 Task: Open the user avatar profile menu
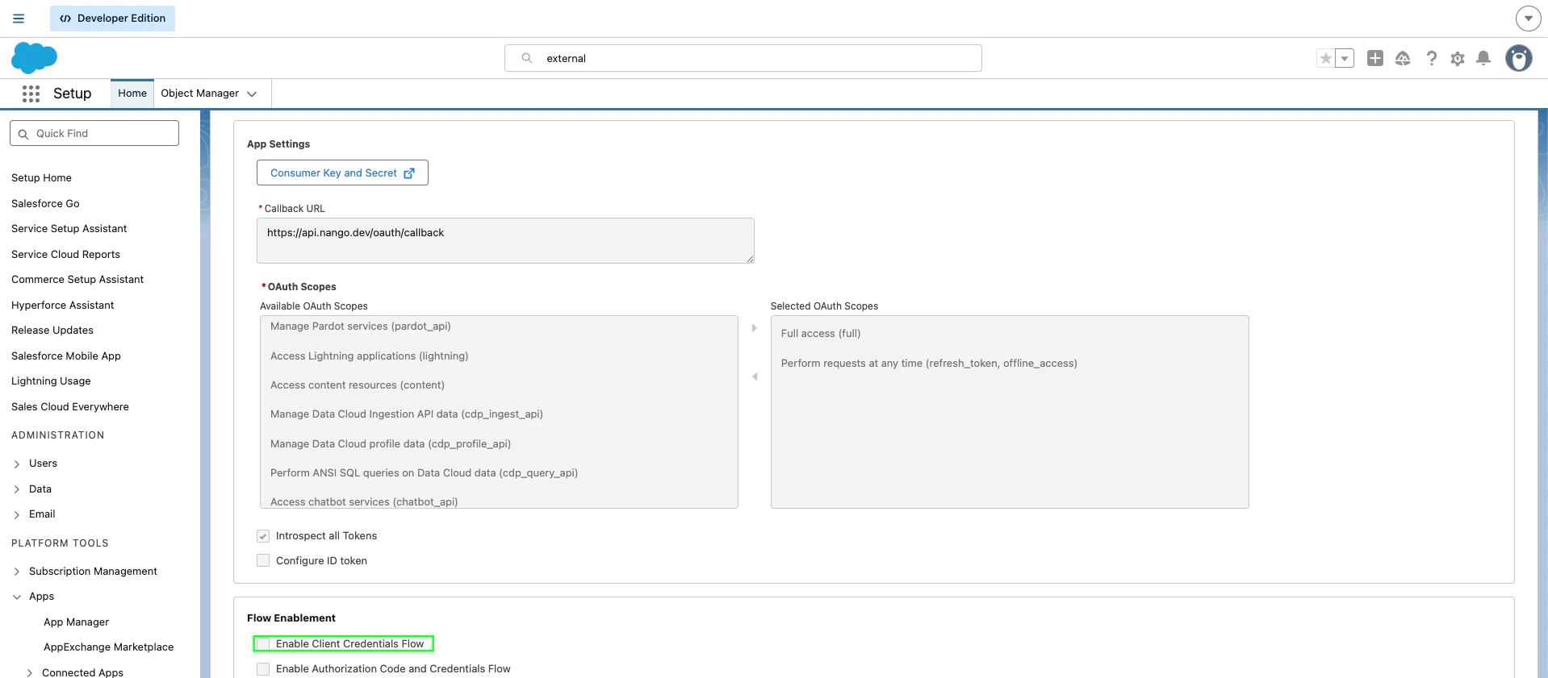pos(1519,58)
